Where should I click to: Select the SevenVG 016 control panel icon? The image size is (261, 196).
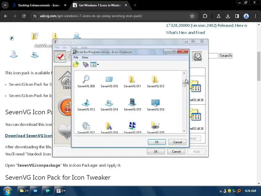155,103
